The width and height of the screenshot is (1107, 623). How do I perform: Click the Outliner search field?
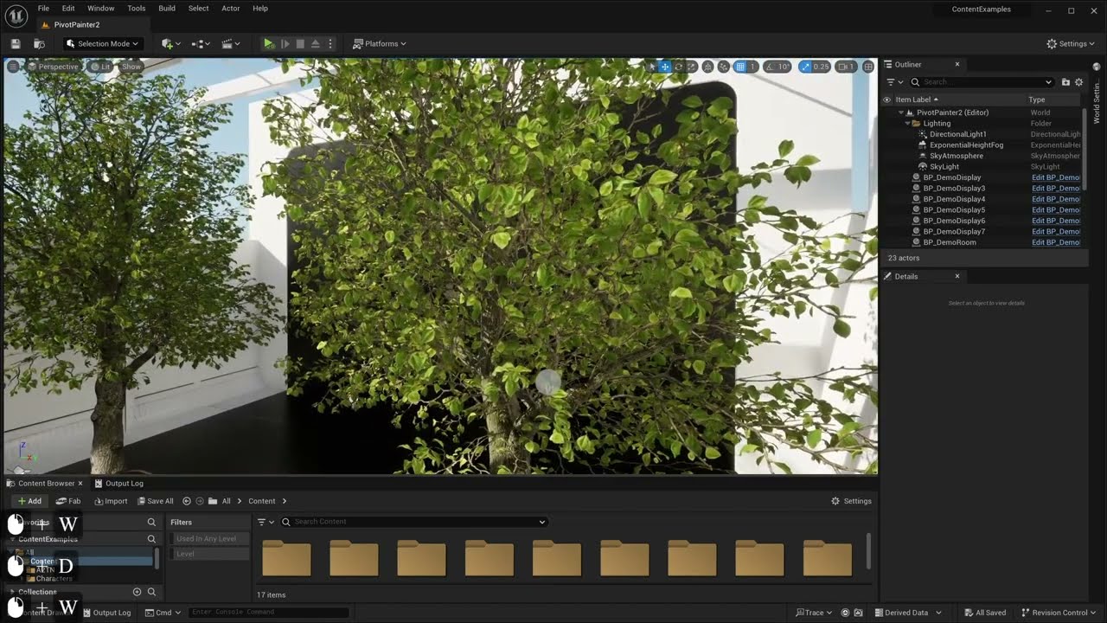tap(982, 82)
